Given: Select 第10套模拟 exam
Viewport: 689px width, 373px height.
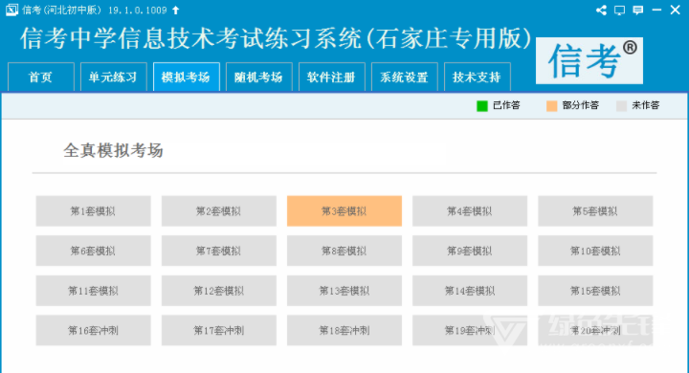Looking at the screenshot, I should (595, 251).
